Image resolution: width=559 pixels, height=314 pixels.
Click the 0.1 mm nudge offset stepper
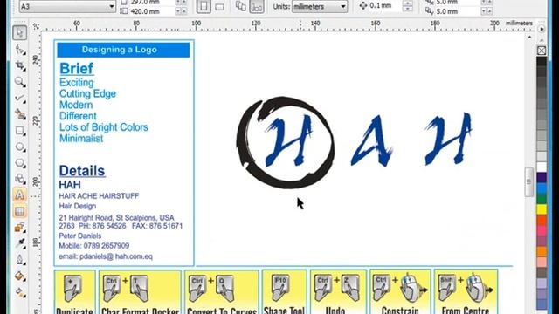(x=408, y=6)
